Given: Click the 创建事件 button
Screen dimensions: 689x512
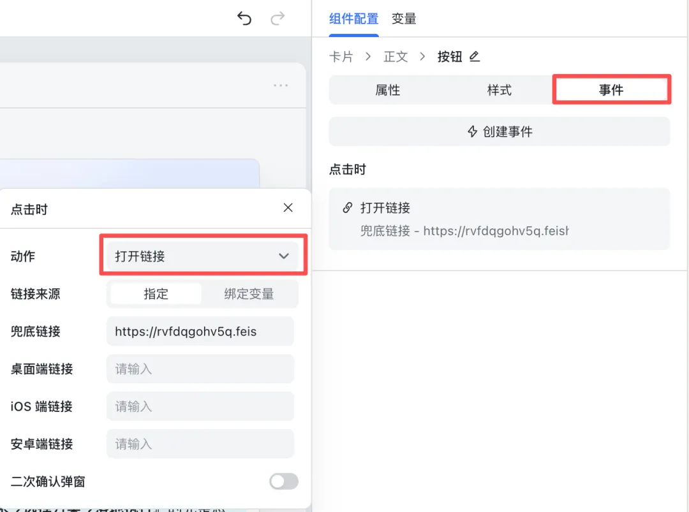Looking at the screenshot, I should 500,131.
